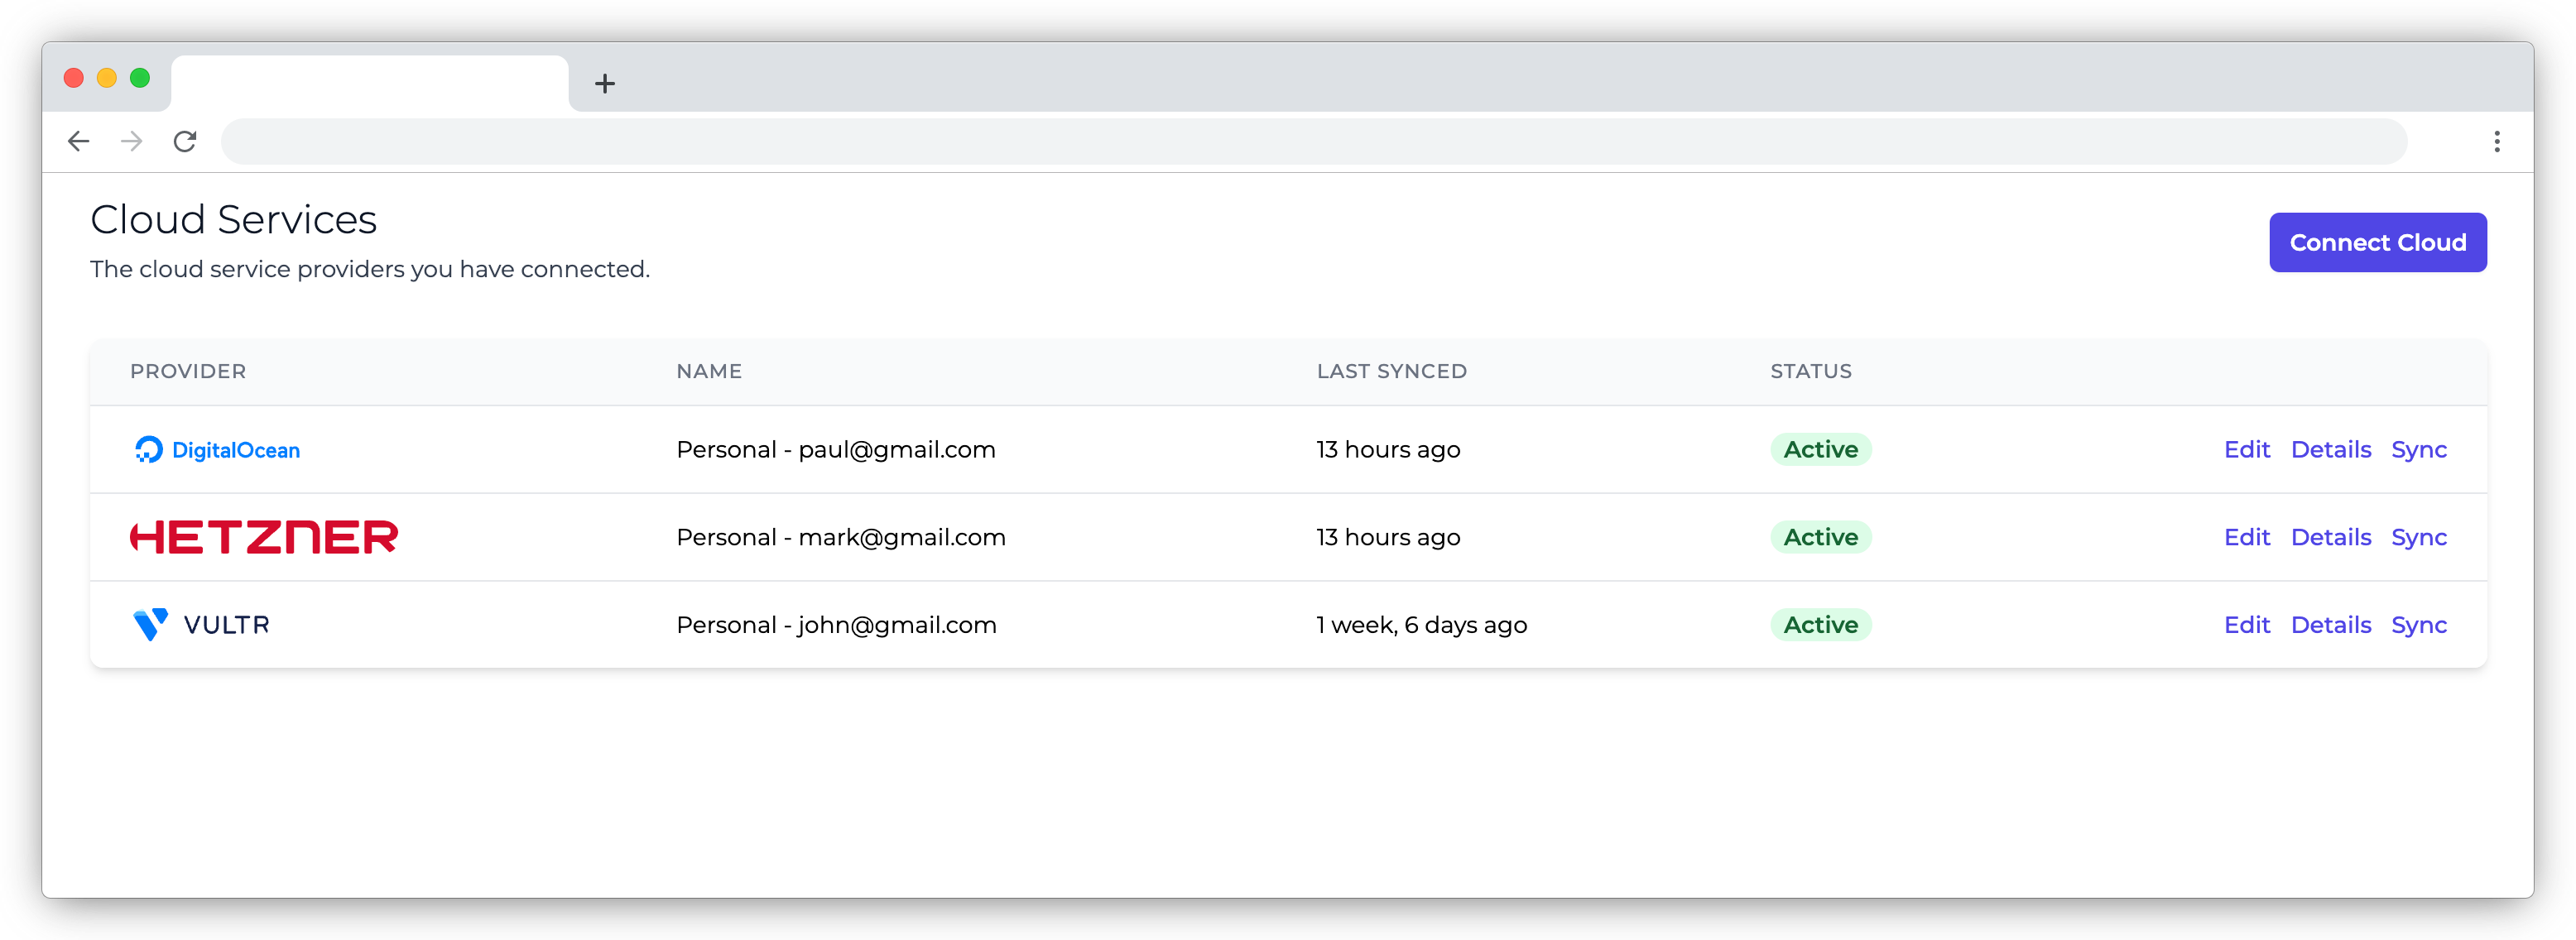The height and width of the screenshot is (940, 2576).
Task: Click the 'cloud service providers you have connected' subtitle
Action: [370, 269]
